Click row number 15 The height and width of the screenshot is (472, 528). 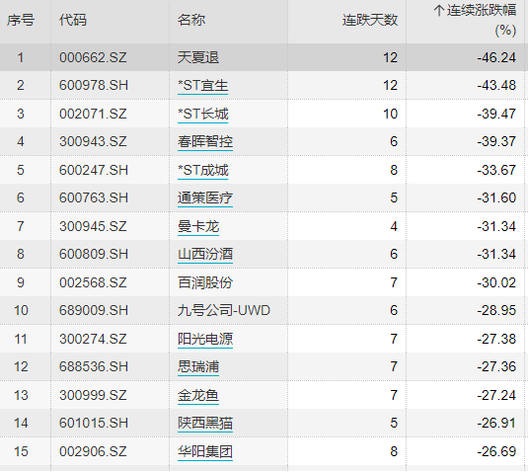(x=21, y=451)
